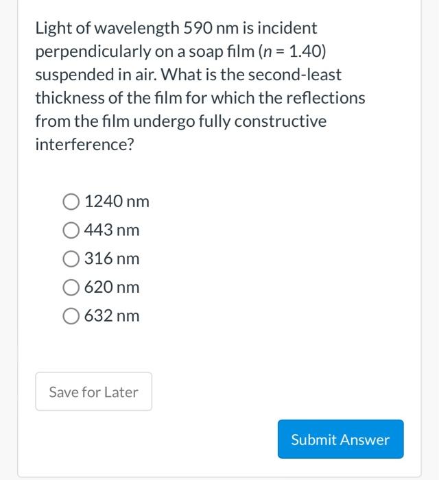Click the '316 nm' label text
Image resolution: width=439 pixels, height=480 pixels.
tap(112, 259)
